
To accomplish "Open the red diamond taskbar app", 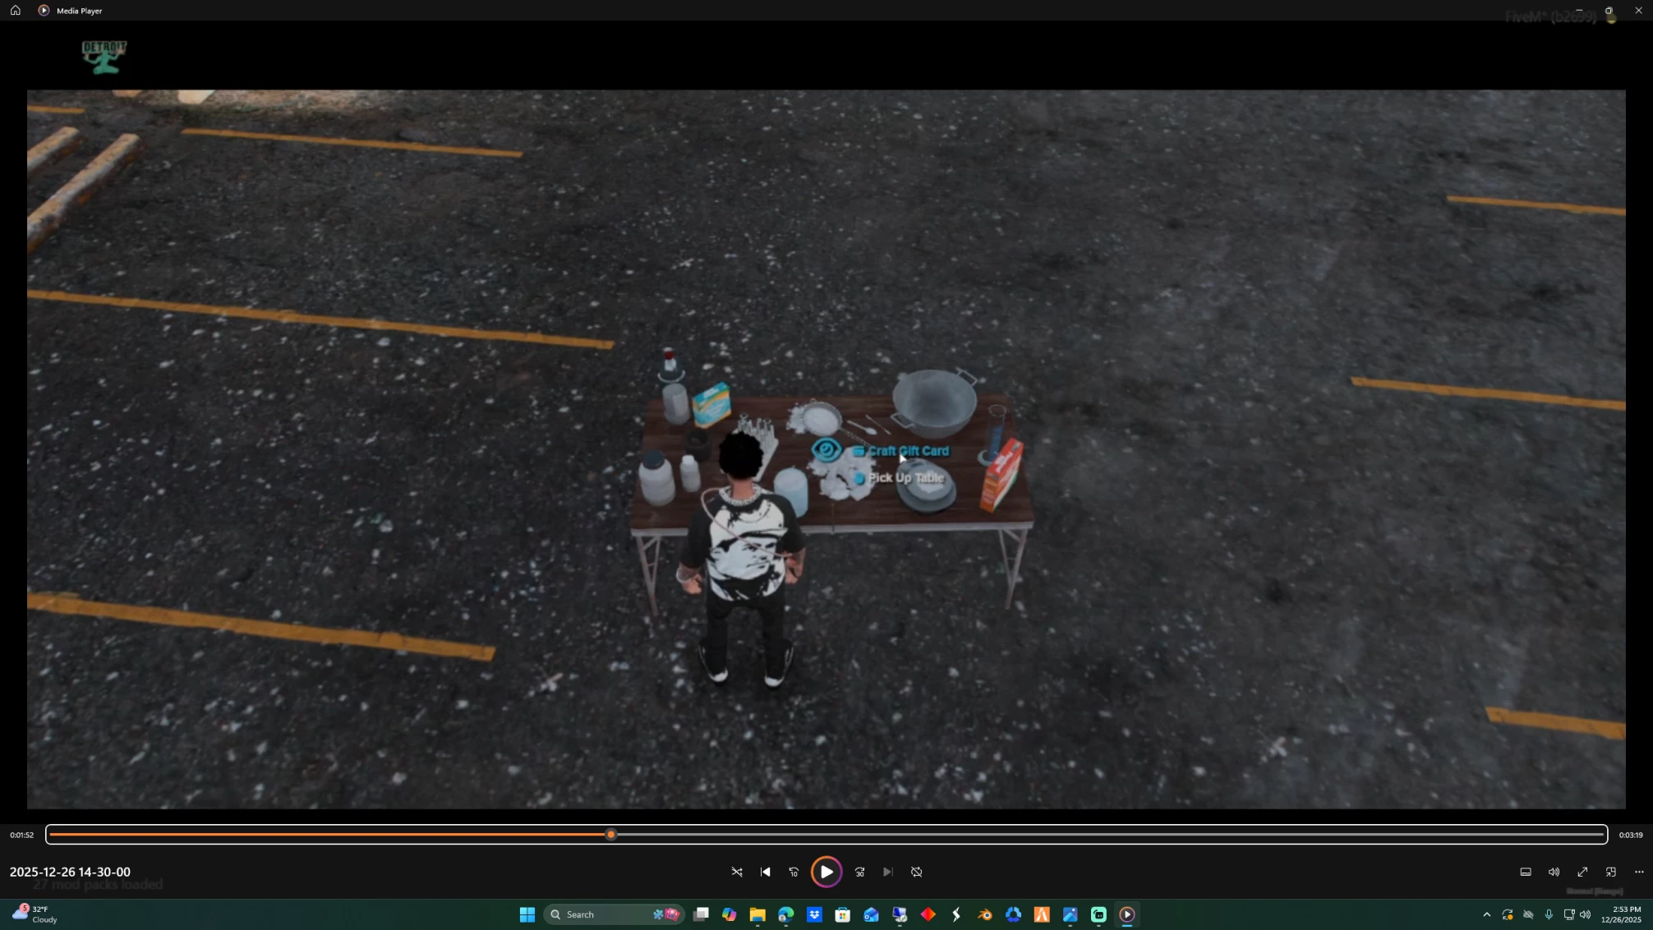I will pyautogui.click(x=928, y=914).
